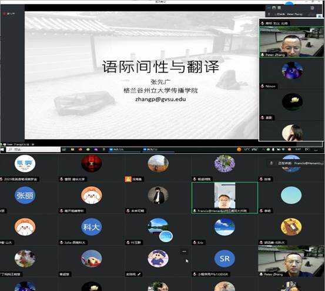Open the Windows Start button
This screenshot has height=291, width=325.
click(2, 150)
